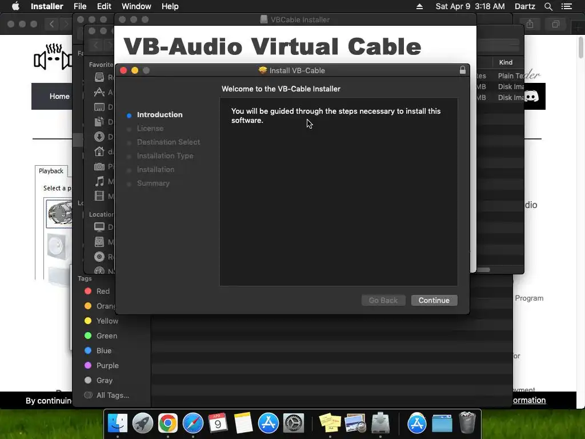
Task: Click the Discord icon on the webpage
Action: (x=532, y=97)
